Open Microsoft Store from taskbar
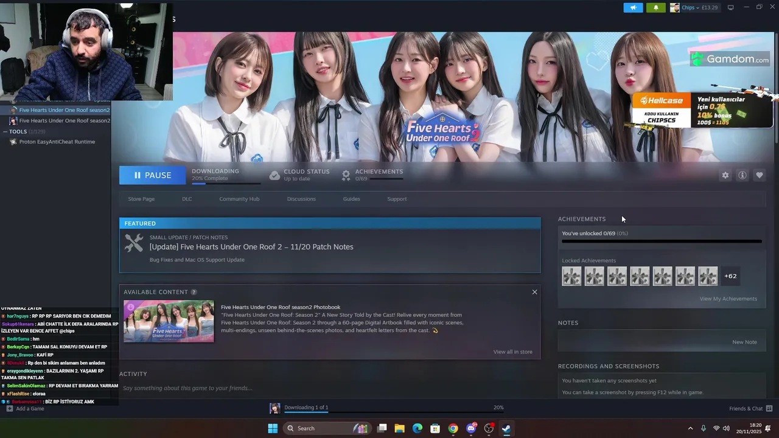 [x=435, y=428]
